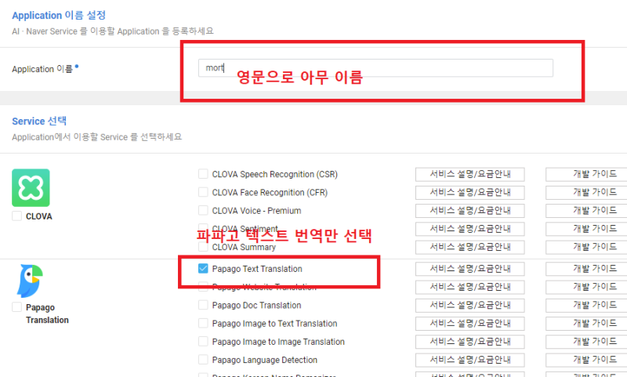This screenshot has height=377, width=627.
Task: Enable CLOVA Speech Recognition (CSR) checkbox
Action: pyautogui.click(x=203, y=174)
